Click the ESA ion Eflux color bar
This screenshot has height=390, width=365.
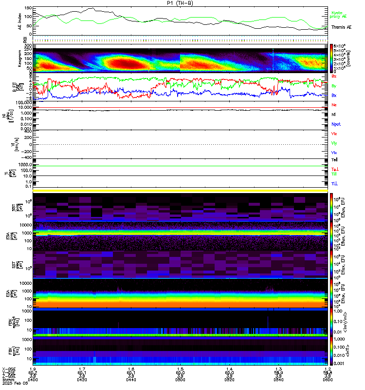pos(331,236)
